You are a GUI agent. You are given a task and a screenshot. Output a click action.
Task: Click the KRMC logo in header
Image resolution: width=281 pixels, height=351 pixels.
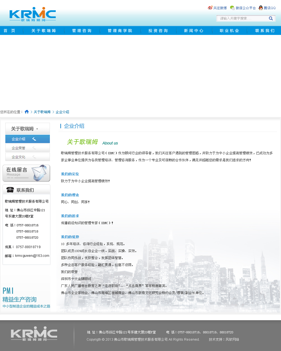point(32,15)
